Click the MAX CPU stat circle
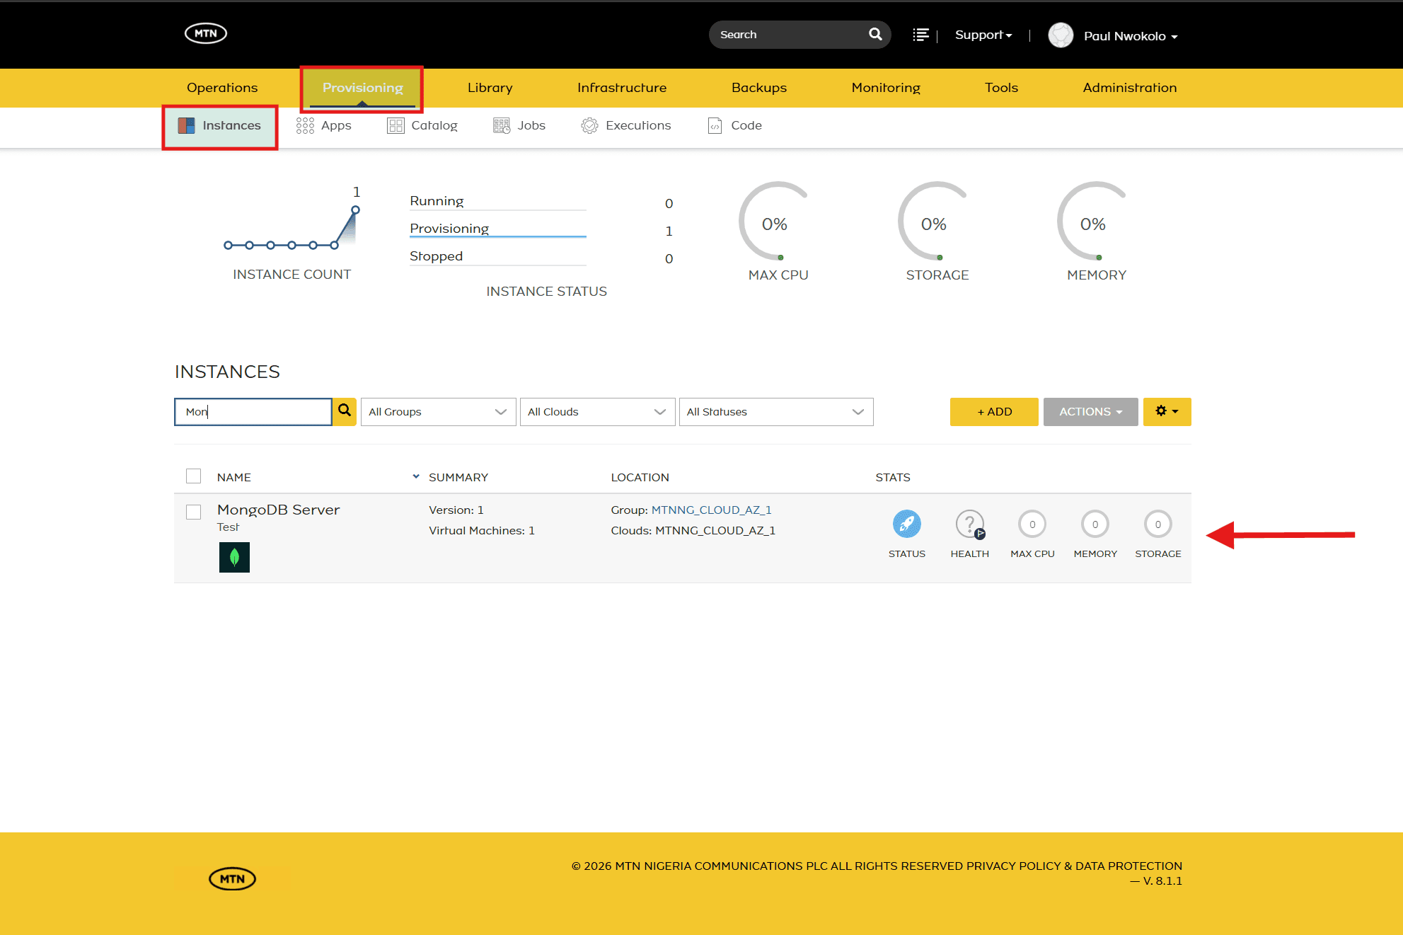 point(1032,524)
